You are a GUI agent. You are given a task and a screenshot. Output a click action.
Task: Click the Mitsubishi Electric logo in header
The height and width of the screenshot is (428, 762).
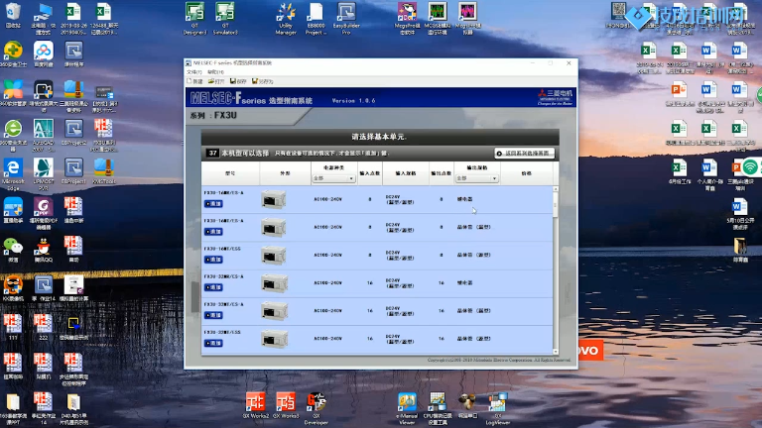click(555, 97)
